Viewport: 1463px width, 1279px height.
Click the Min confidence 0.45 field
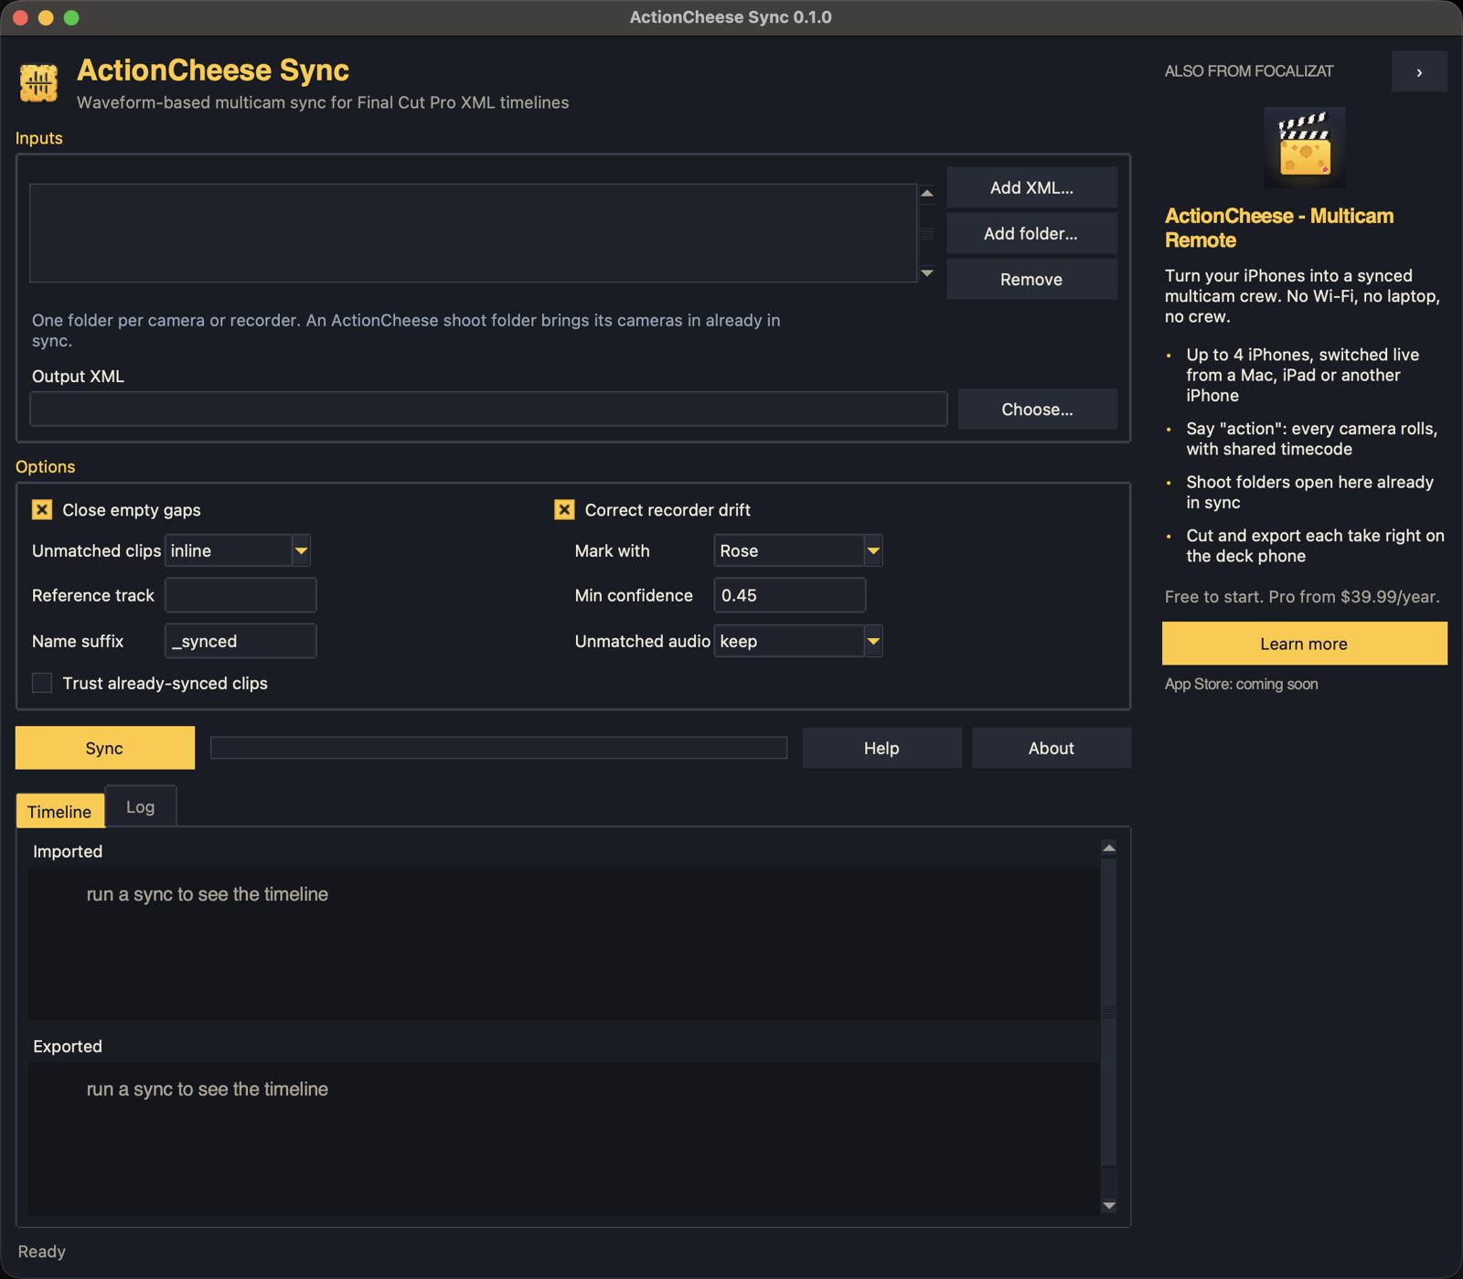(789, 595)
